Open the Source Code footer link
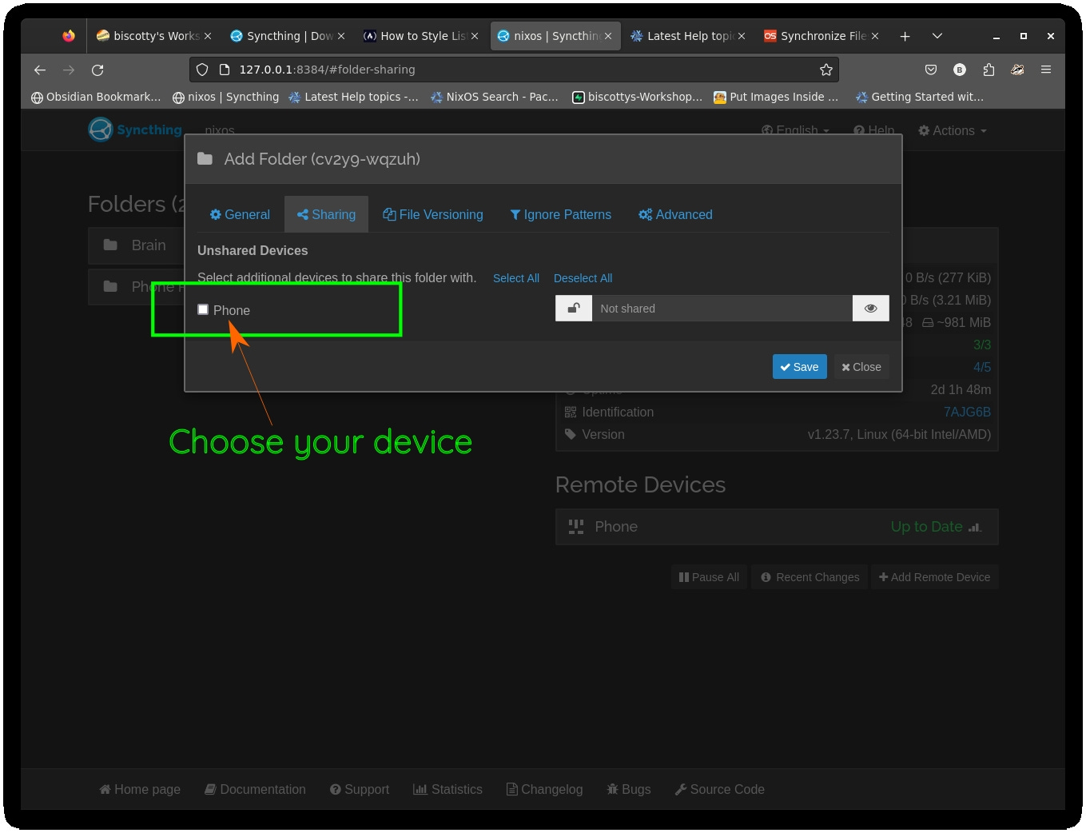Image resolution: width=1086 pixels, height=833 pixels. [x=719, y=789]
